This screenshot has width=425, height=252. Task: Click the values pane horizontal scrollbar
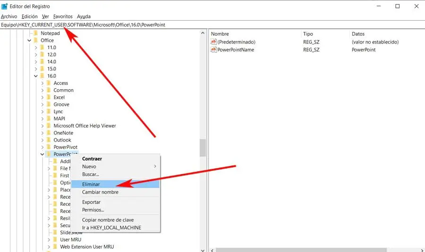[301, 250]
